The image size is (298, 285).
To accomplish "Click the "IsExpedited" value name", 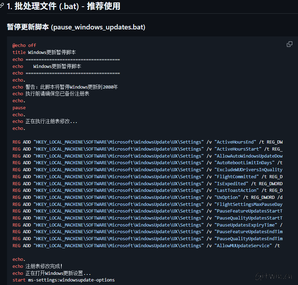I will (x=231, y=183).
